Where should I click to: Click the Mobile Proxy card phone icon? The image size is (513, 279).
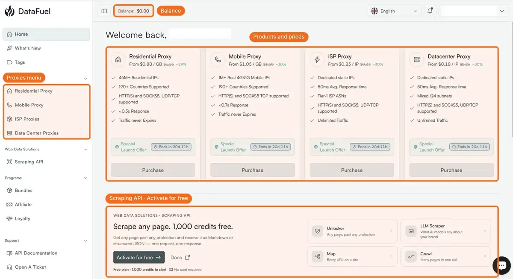(x=218, y=60)
